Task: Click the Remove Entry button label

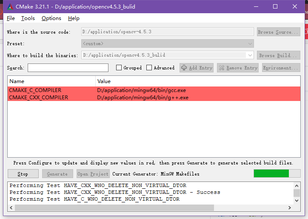Action: (242, 68)
